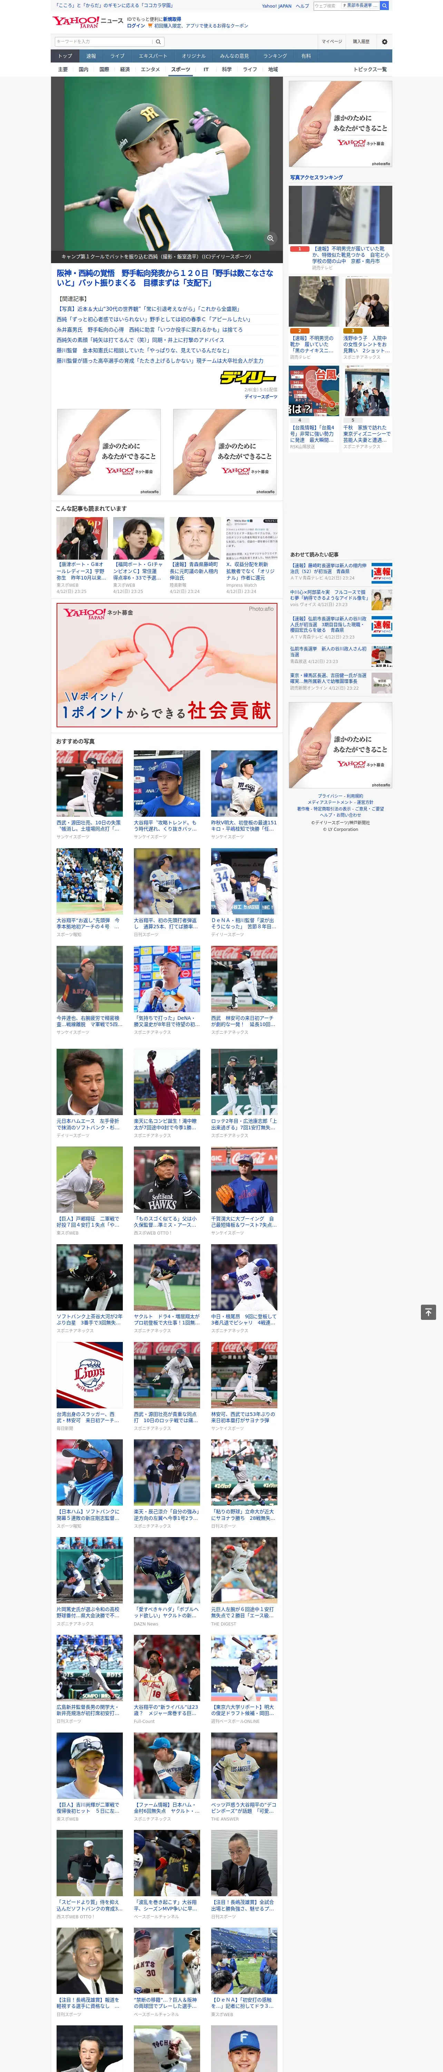Click the ログイン link
Viewport: 443px width, 2072px height.
pyautogui.click(x=136, y=26)
